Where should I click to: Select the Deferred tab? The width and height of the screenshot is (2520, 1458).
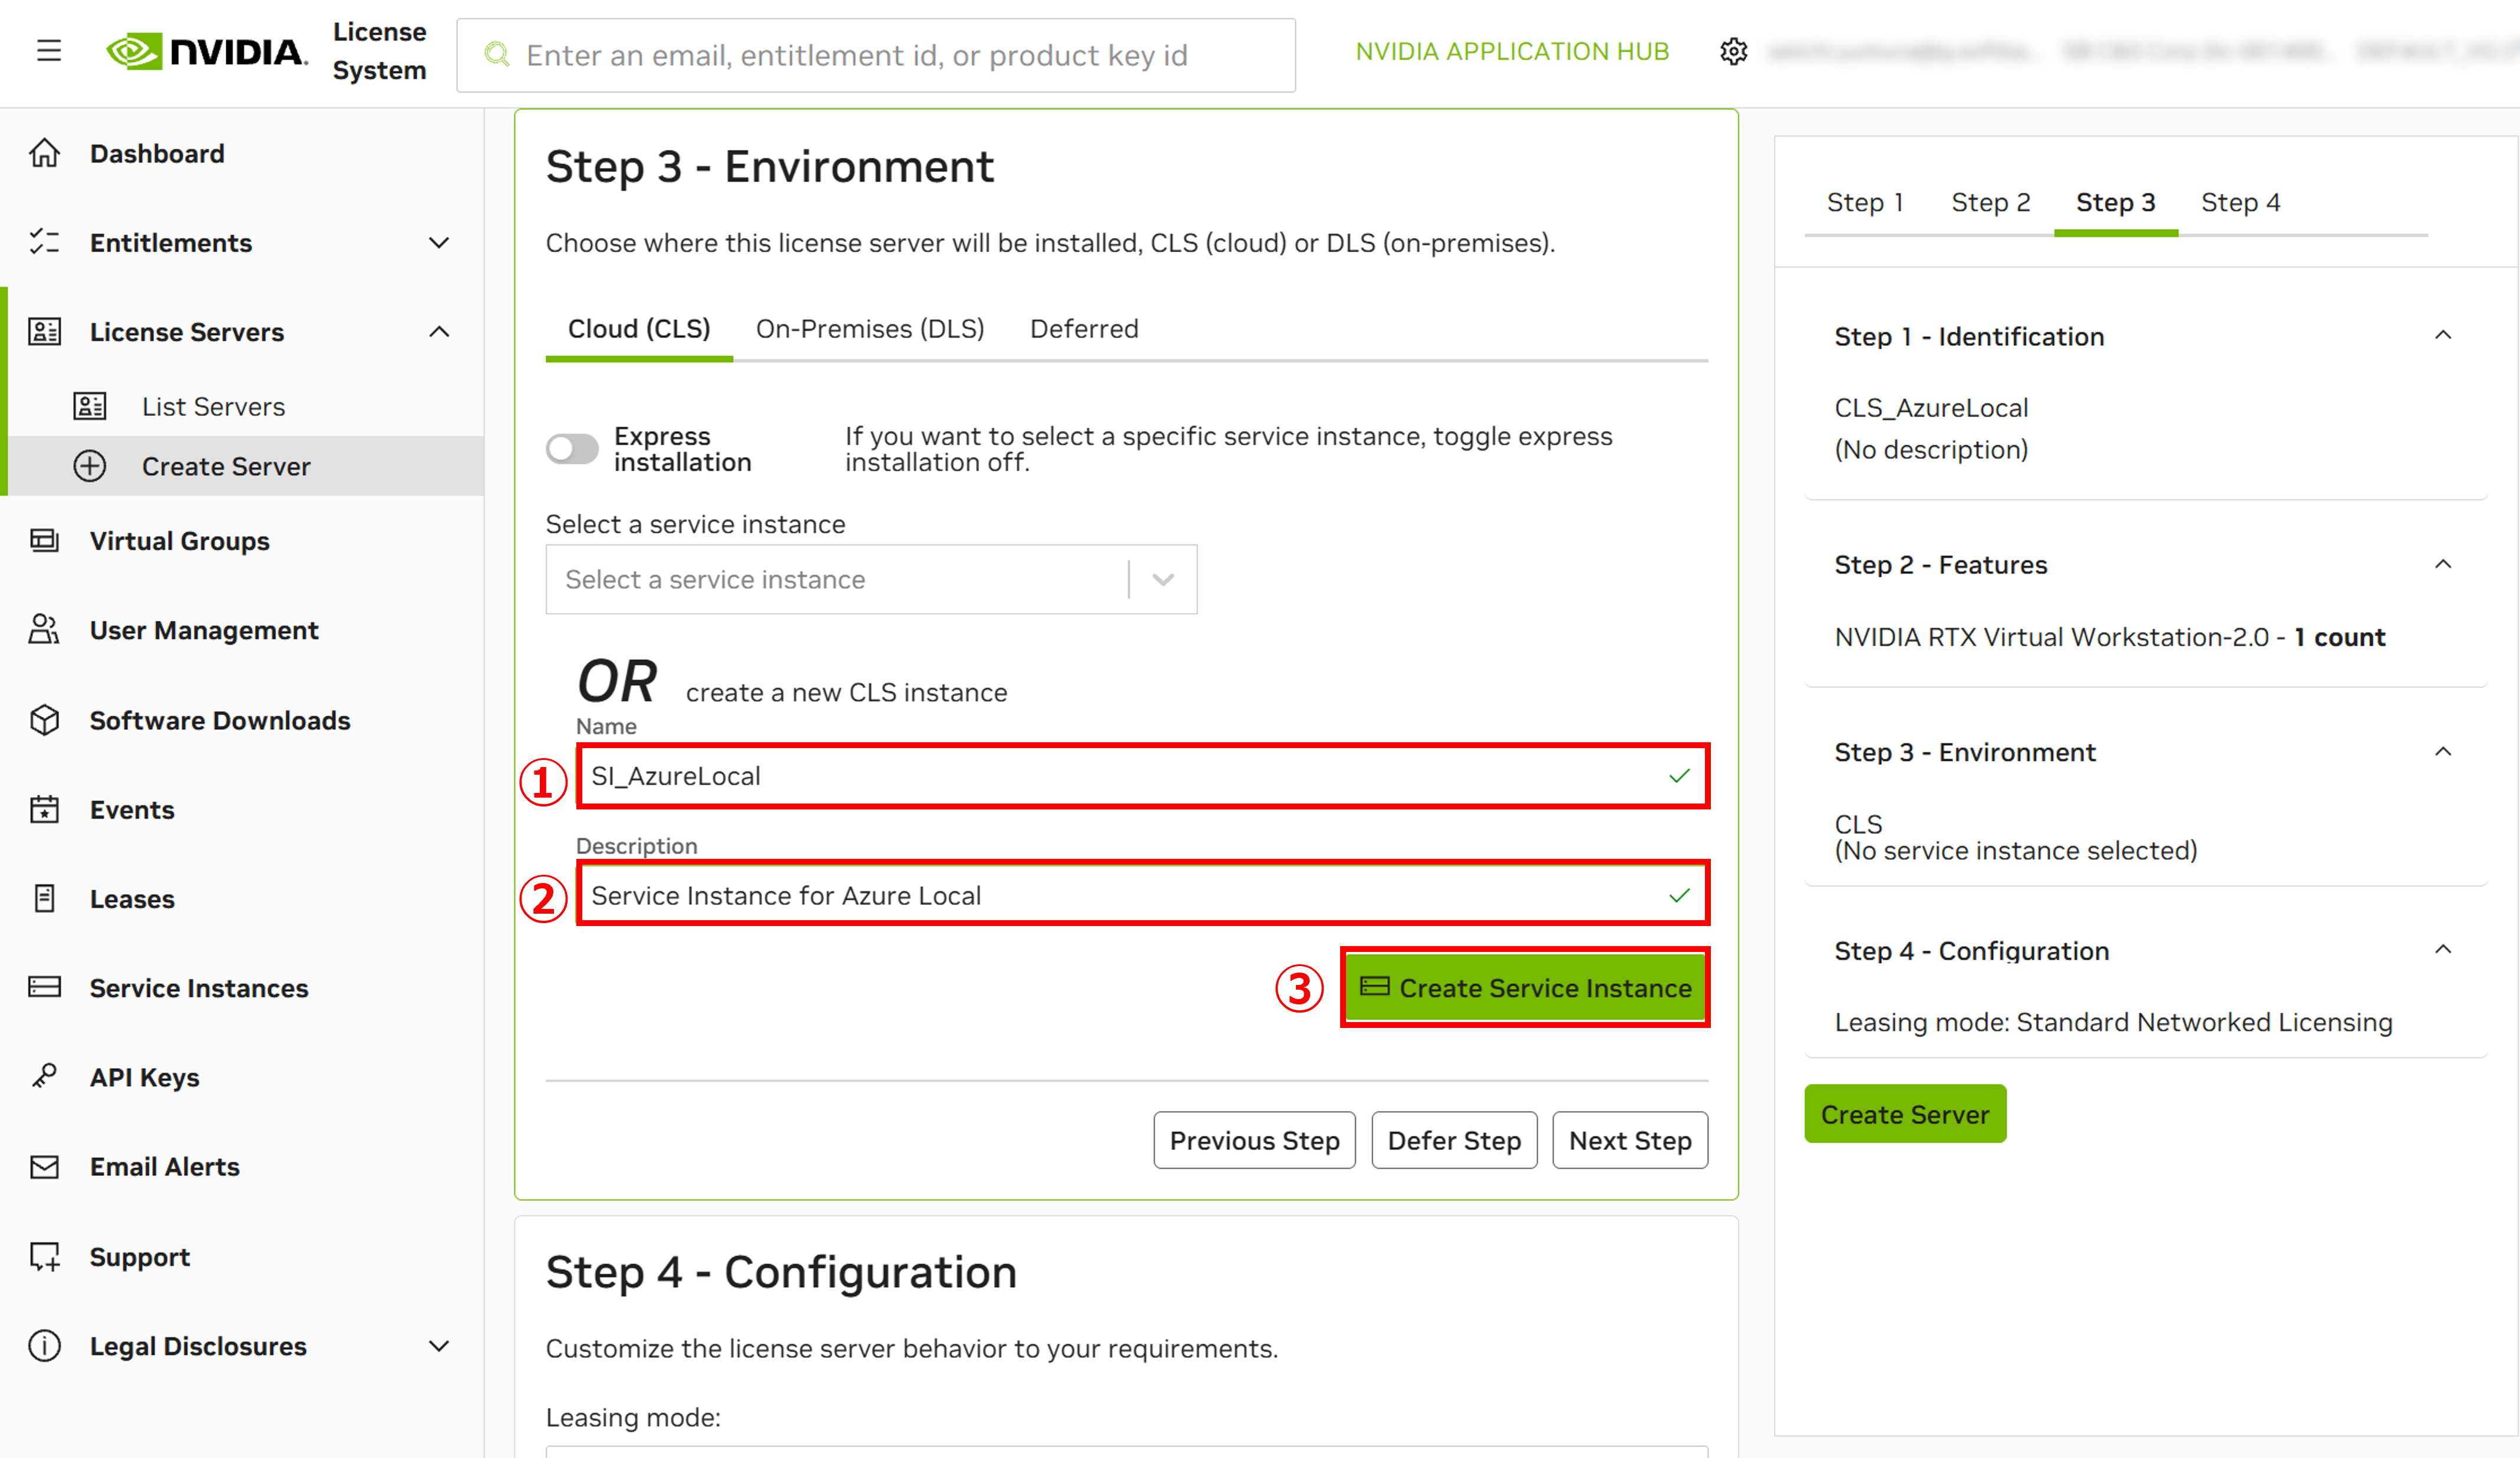pyautogui.click(x=1084, y=329)
